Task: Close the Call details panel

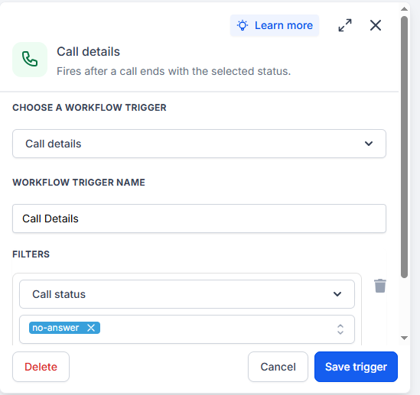Action: tap(376, 25)
